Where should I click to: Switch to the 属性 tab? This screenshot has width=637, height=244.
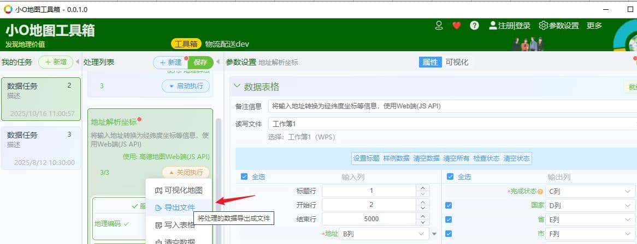(x=430, y=62)
